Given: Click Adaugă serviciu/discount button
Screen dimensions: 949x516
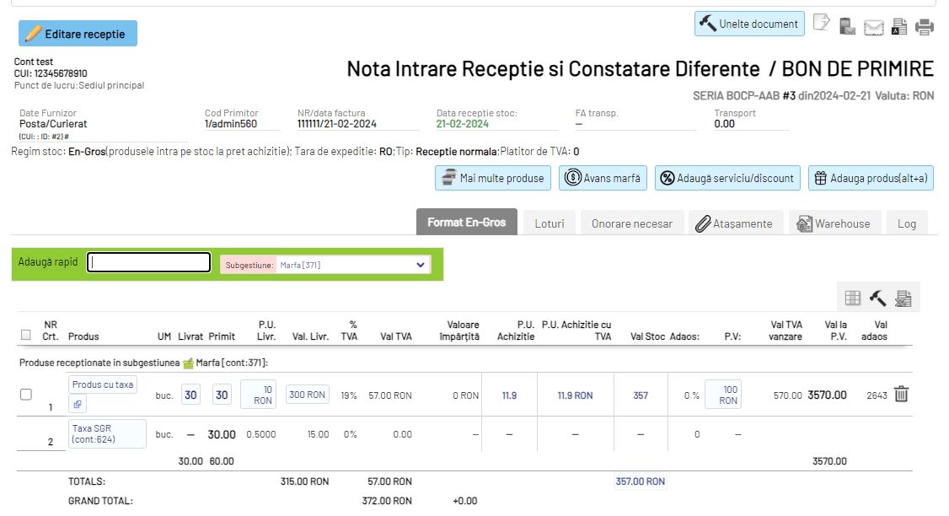Looking at the screenshot, I should [x=726, y=178].
